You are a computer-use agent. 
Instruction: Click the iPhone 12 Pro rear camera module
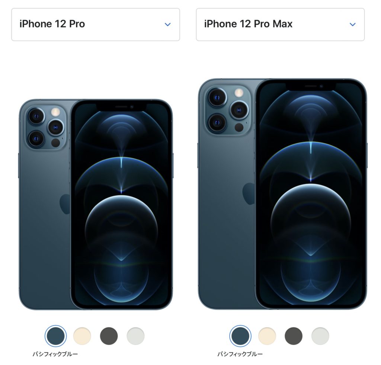[x=46, y=127]
